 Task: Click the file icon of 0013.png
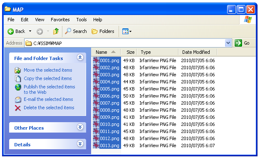pos(96,145)
